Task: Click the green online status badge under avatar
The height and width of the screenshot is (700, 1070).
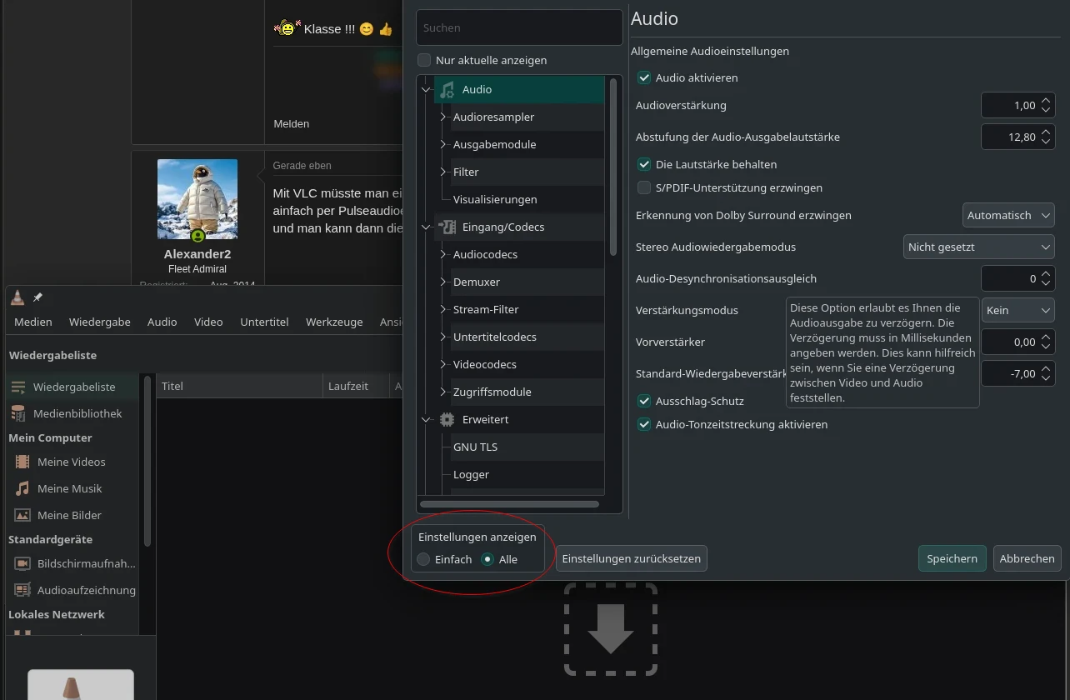Action: coord(197,237)
